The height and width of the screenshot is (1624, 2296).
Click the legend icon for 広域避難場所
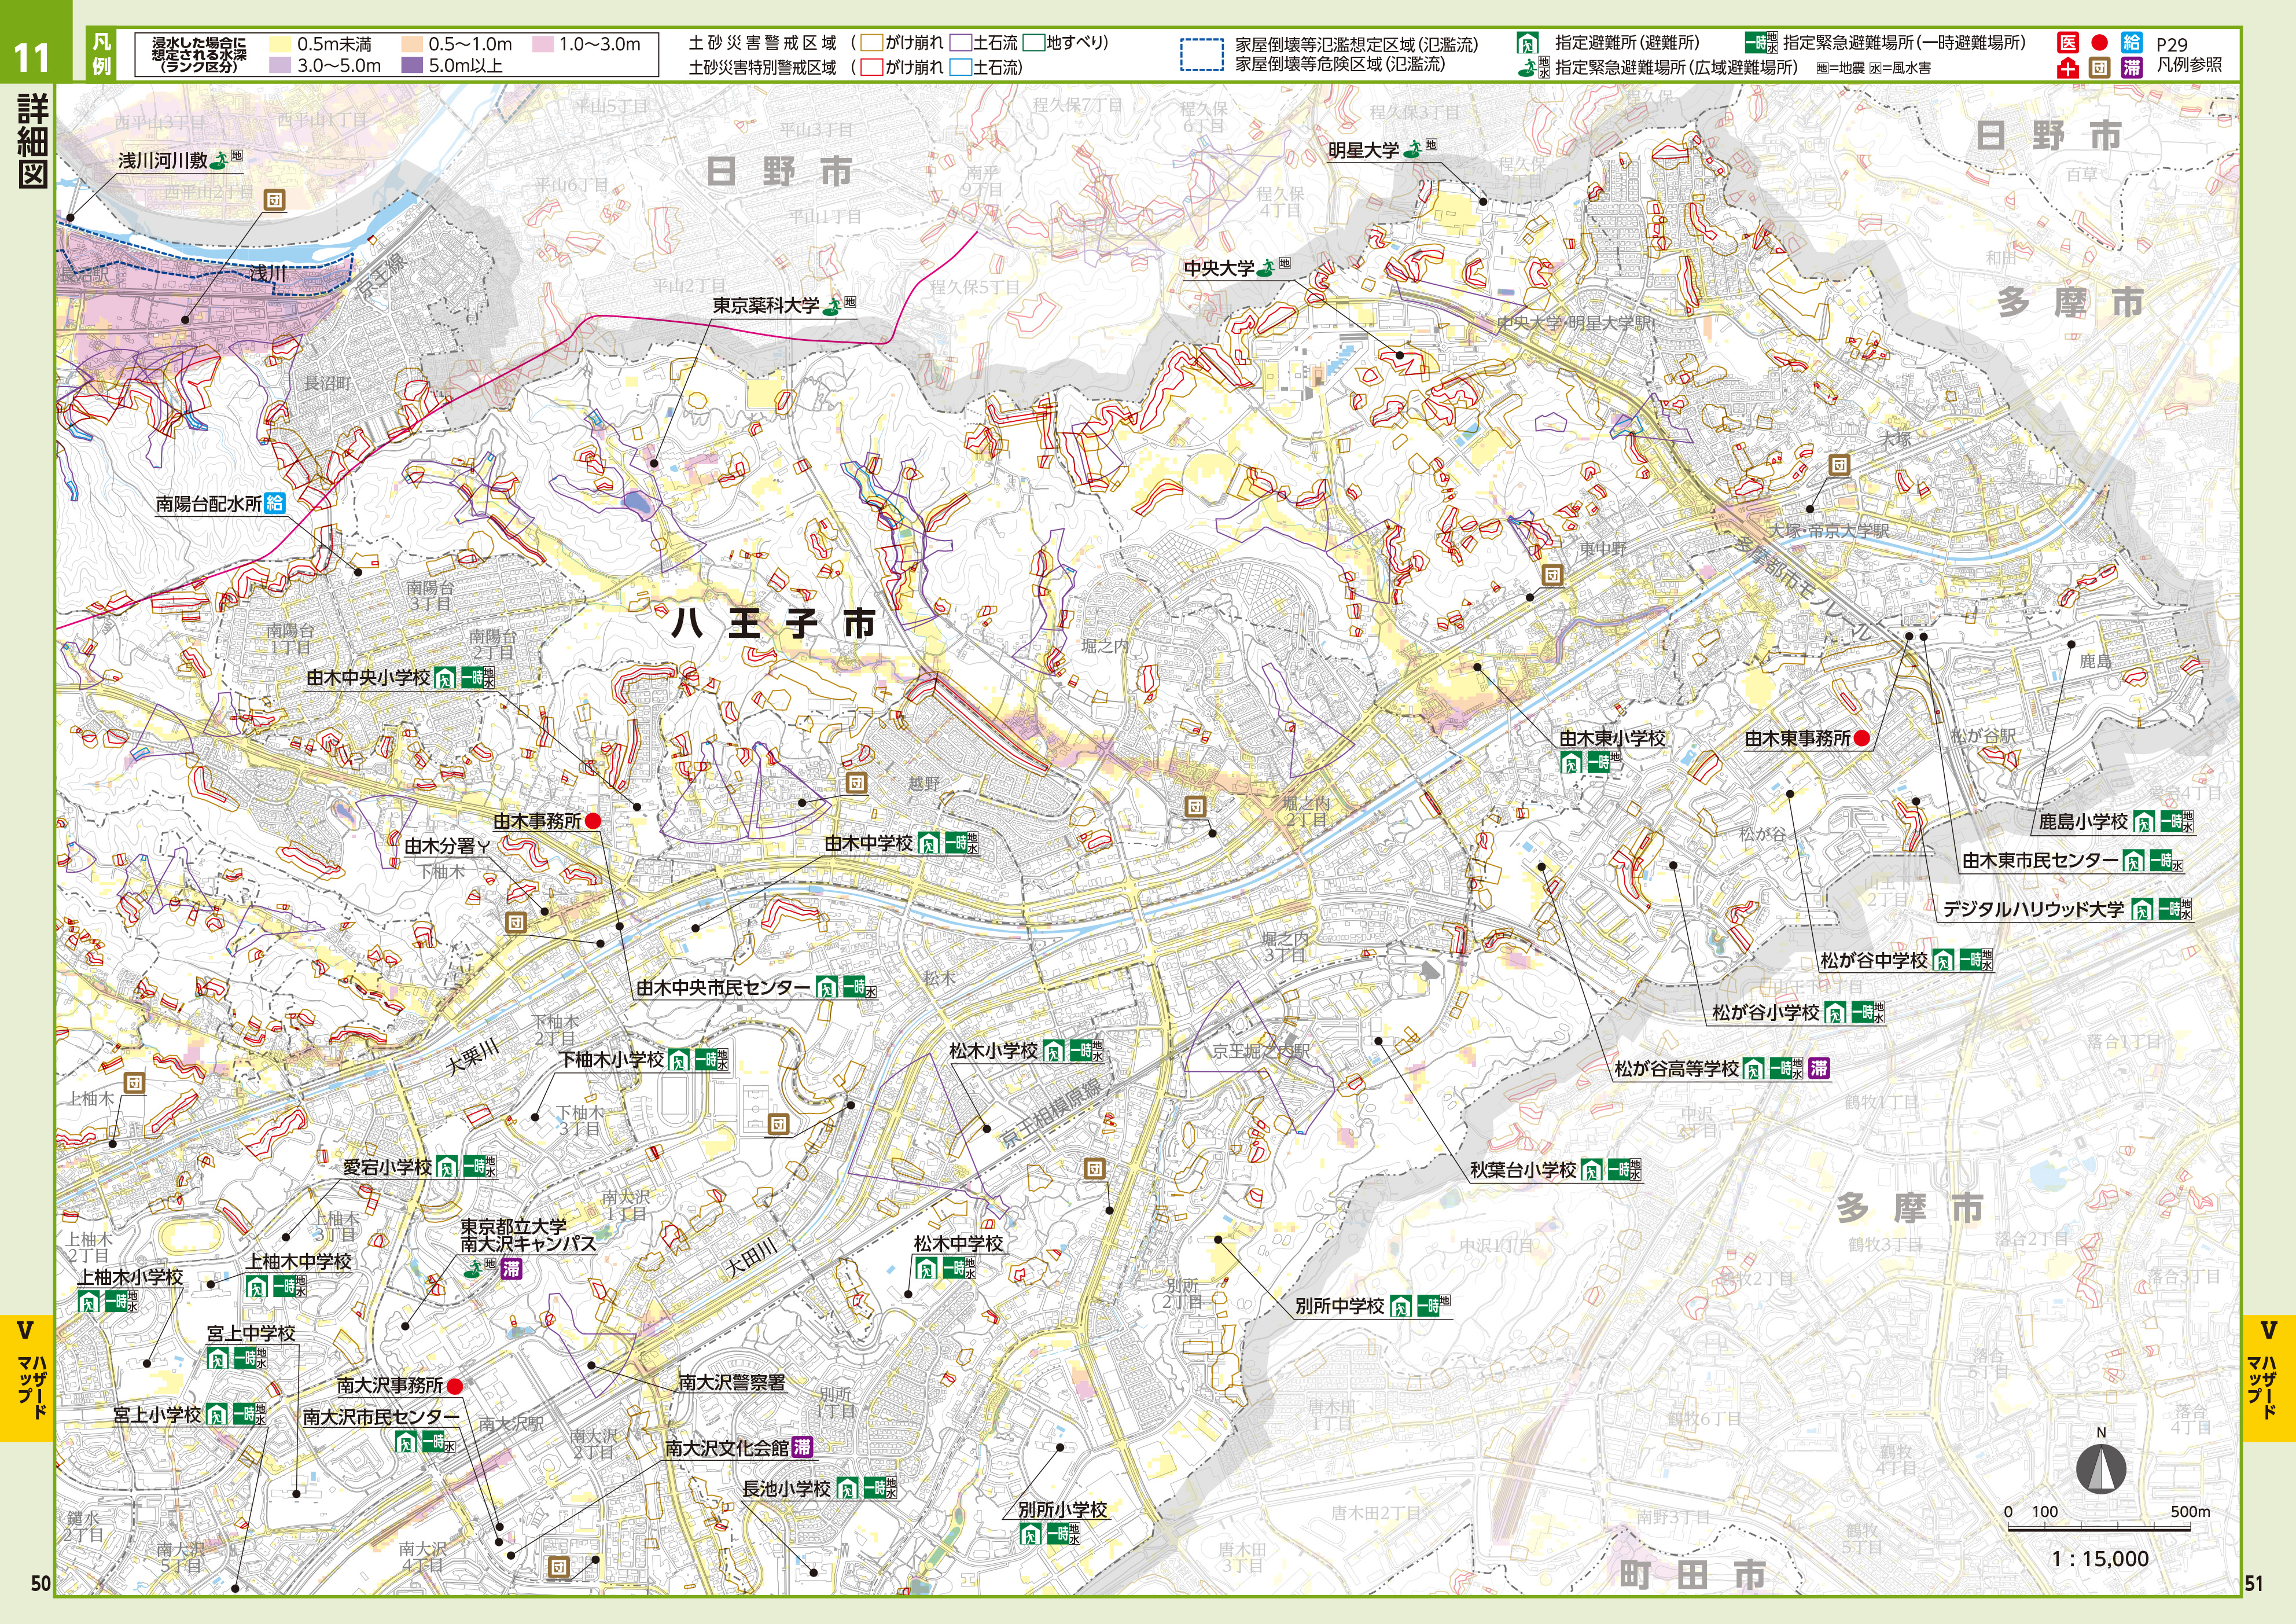tap(1533, 67)
